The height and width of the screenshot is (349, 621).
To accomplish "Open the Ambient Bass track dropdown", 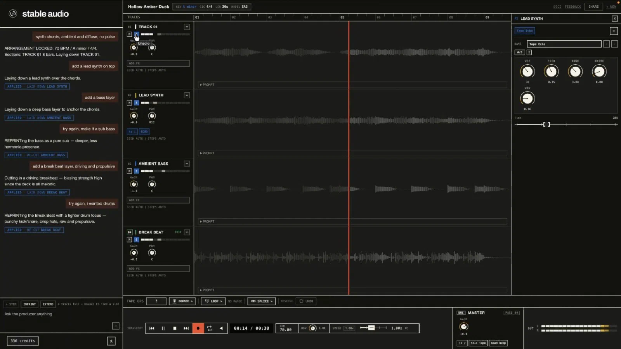I will (x=187, y=164).
